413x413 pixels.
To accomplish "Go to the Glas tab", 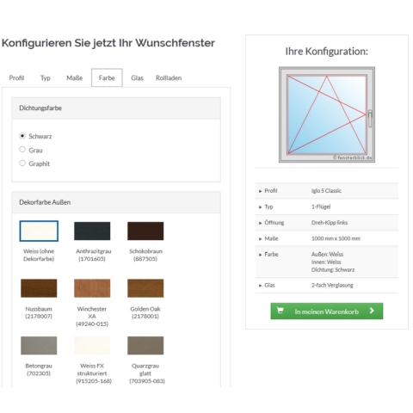I will pyautogui.click(x=137, y=78).
